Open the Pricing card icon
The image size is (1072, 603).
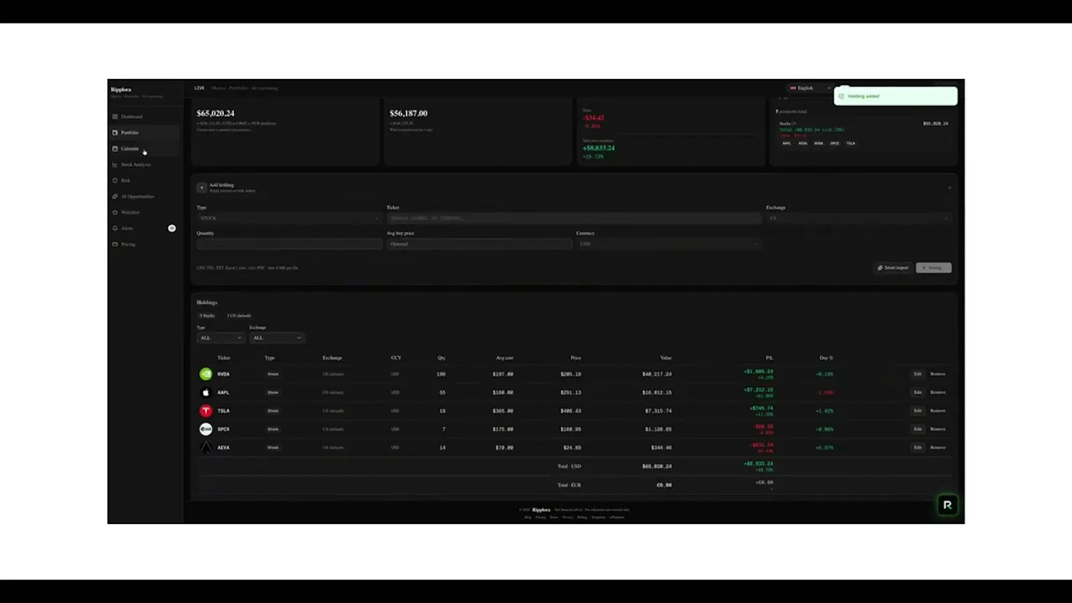click(115, 245)
